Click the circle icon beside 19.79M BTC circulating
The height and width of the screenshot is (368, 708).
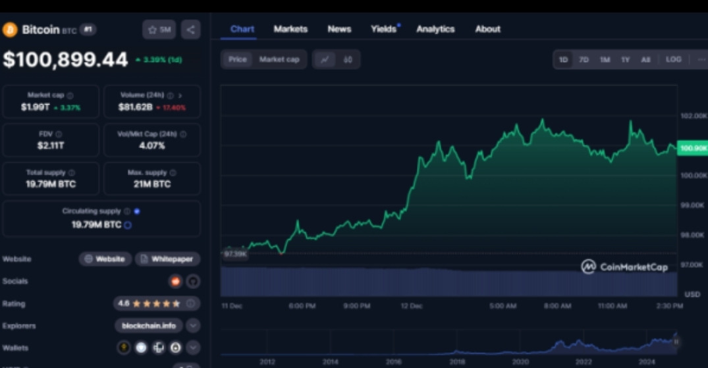(128, 225)
